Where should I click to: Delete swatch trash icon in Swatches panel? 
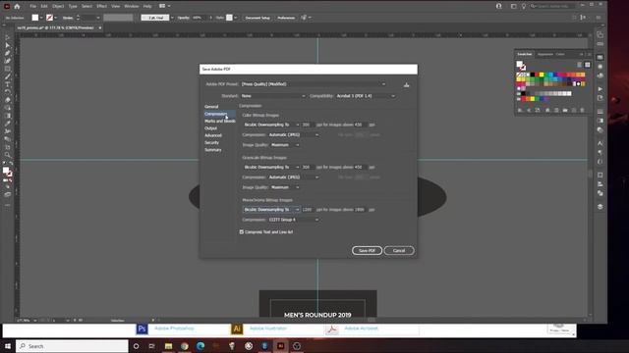pos(583,110)
